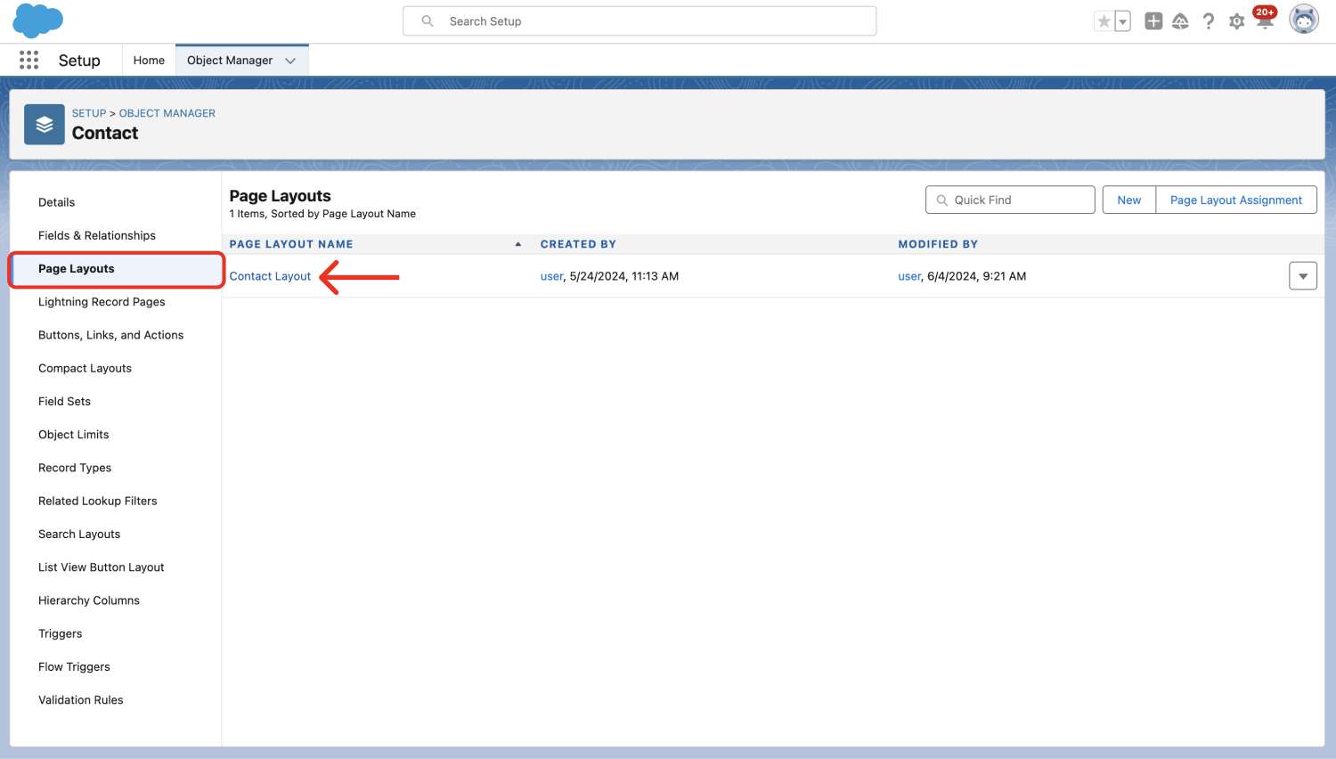Screen dimensions: 1336x759
Task: Sort by the Modified By column
Action: (x=938, y=244)
